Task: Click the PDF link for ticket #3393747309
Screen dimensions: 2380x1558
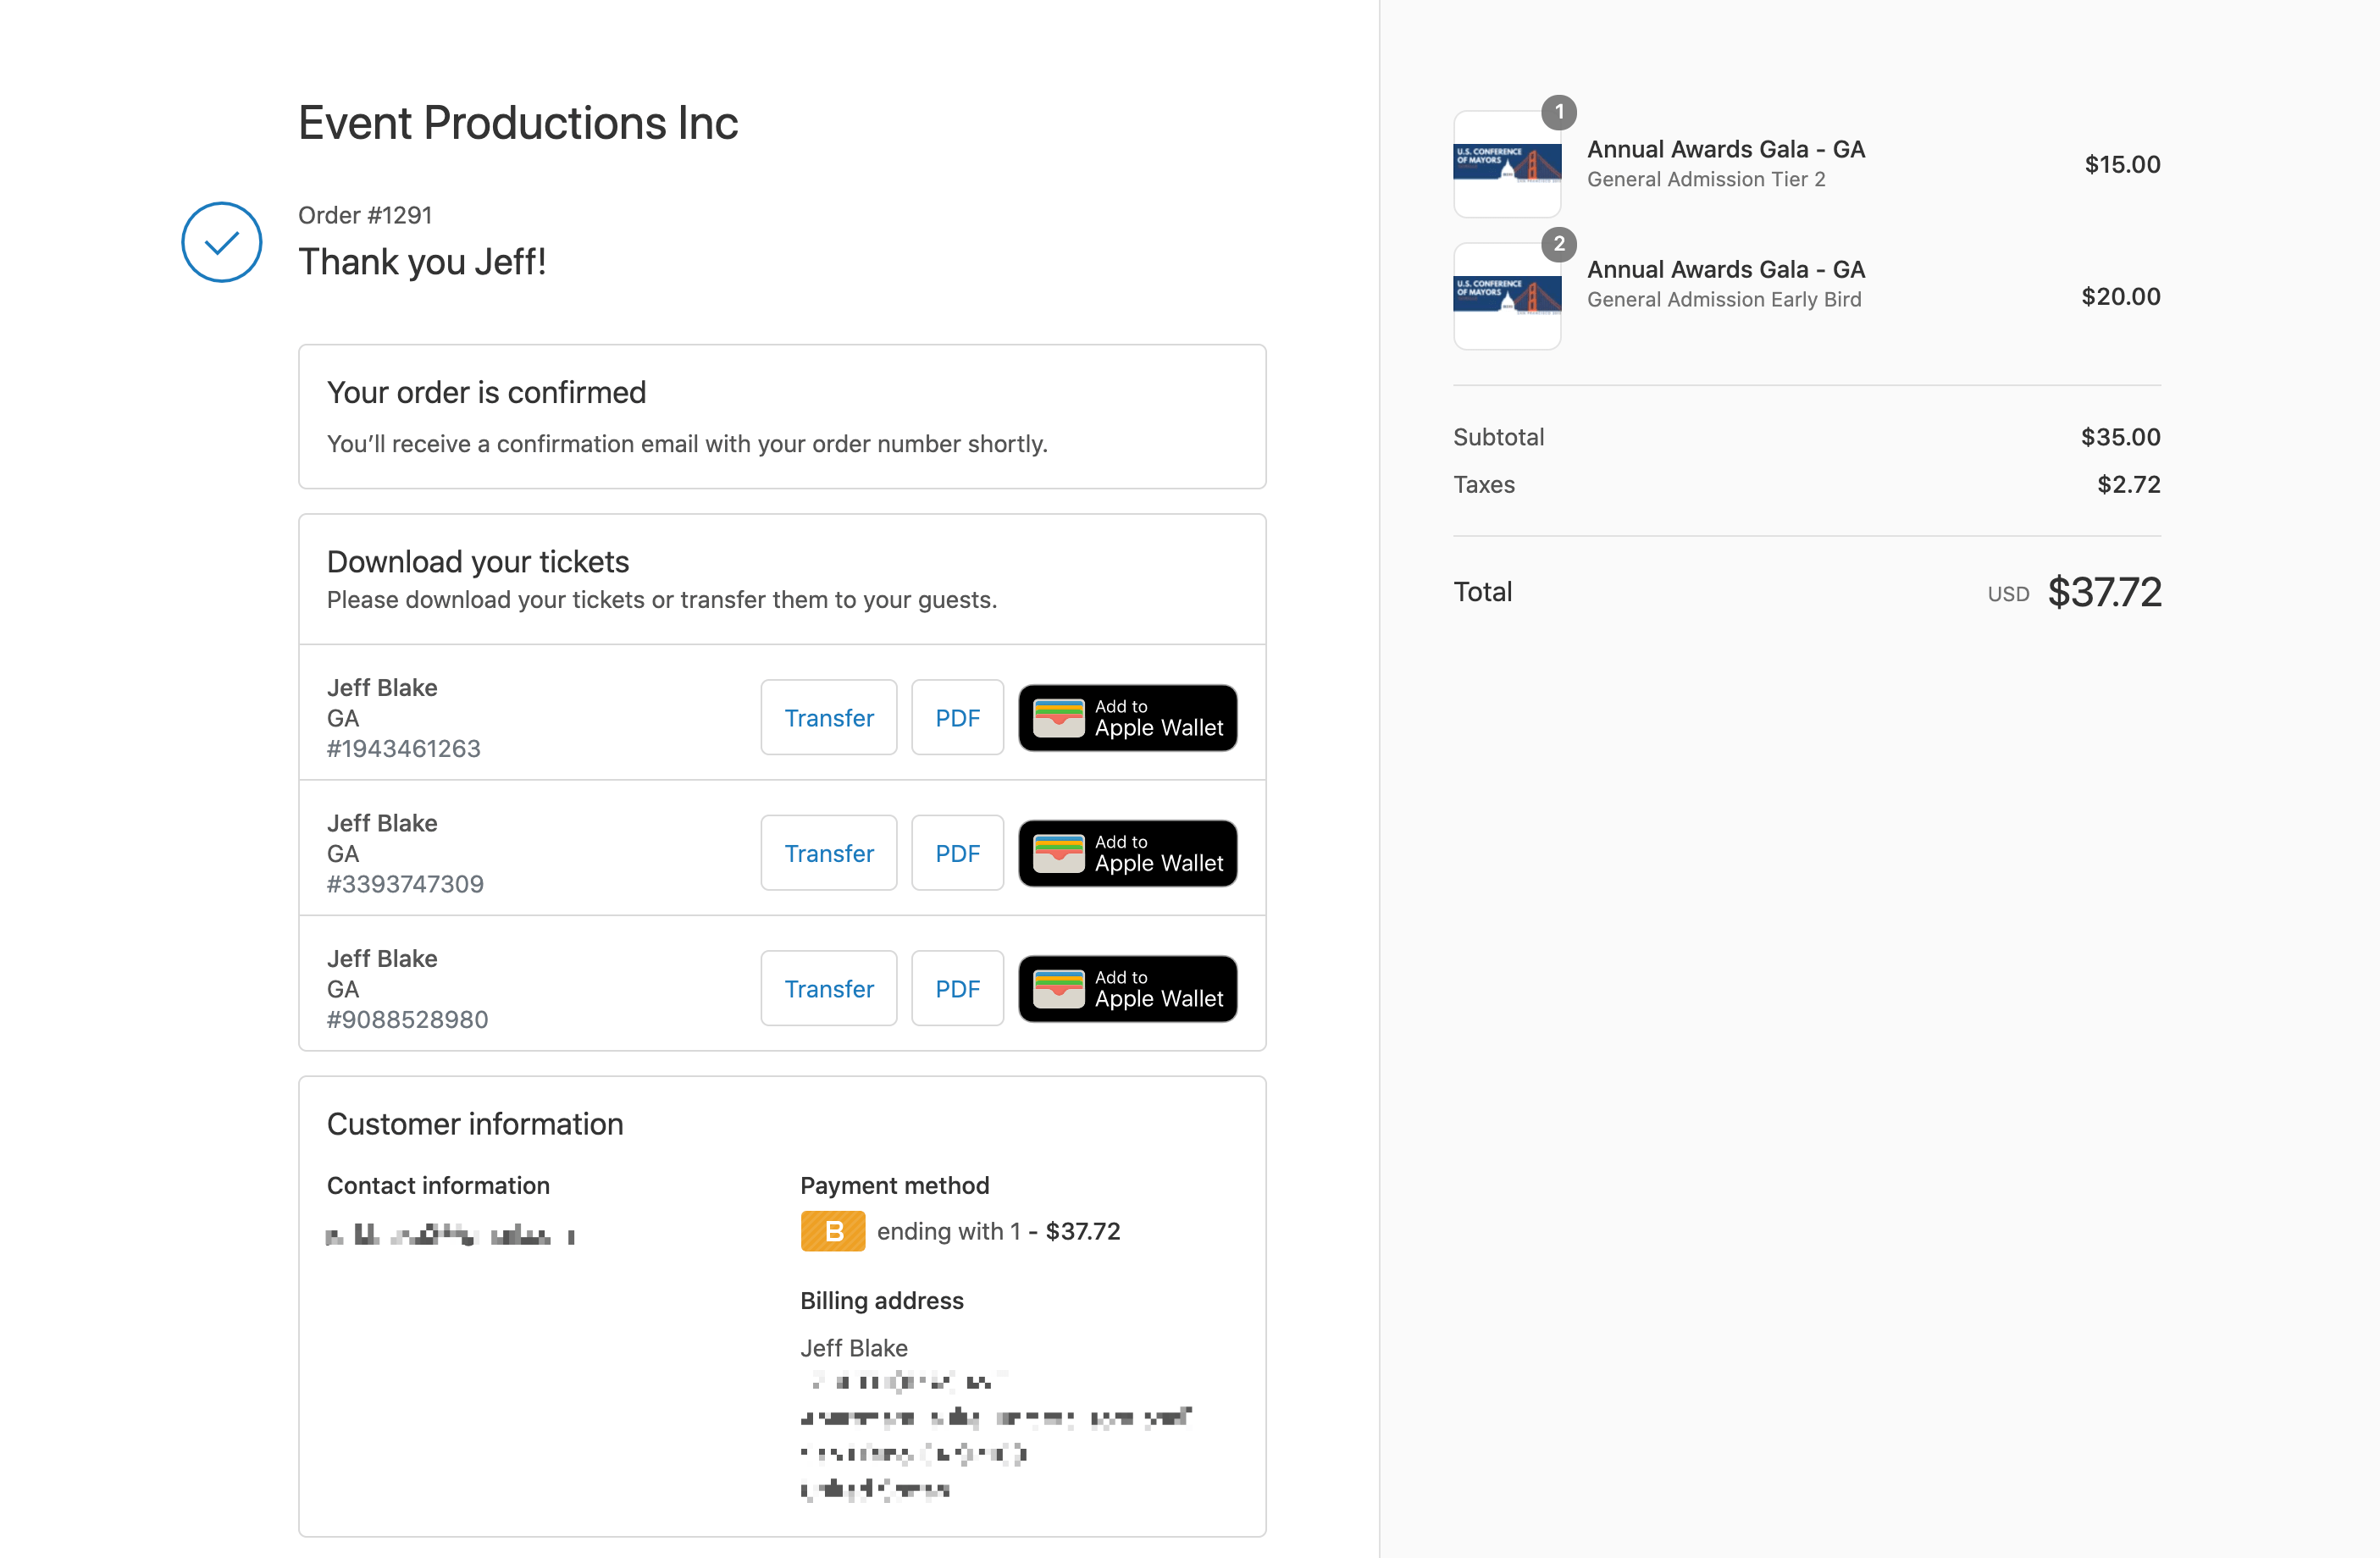Action: pyautogui.click(x=958, y=852)
